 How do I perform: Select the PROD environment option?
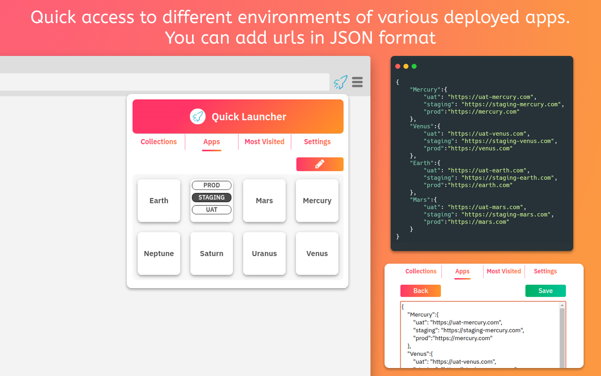pos(212,185)
